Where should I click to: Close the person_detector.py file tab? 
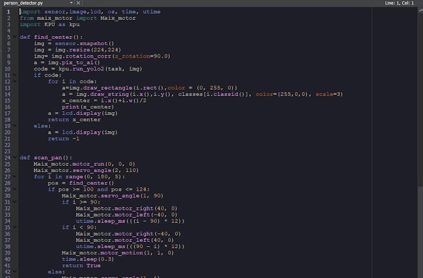coord(78,3)
